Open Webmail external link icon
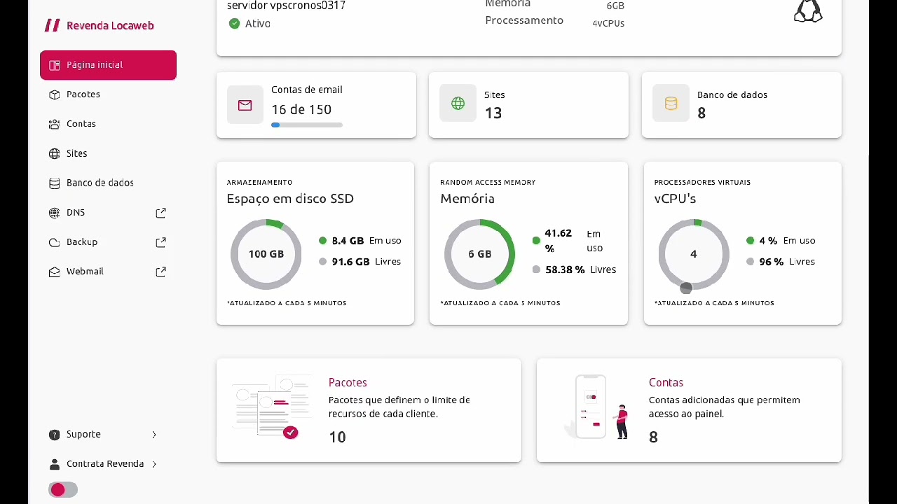897x504 pixels. [160, 272]
